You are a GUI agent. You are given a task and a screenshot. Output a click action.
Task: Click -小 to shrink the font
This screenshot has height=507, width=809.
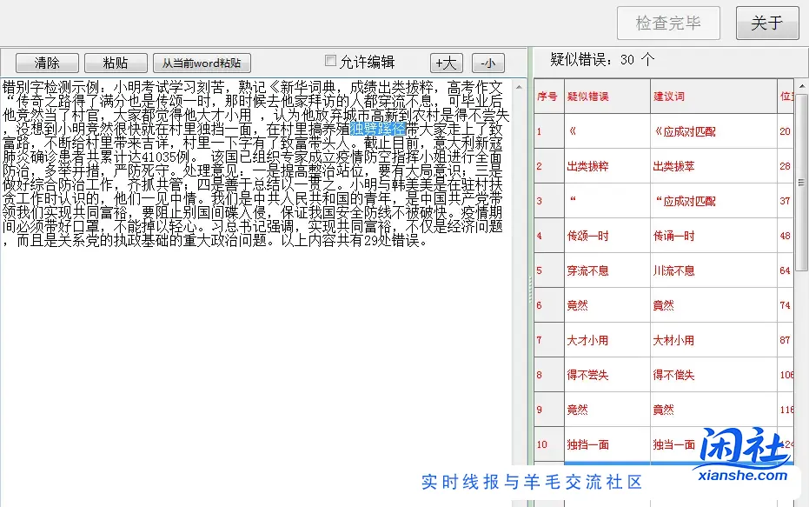[x=487, y=63]
